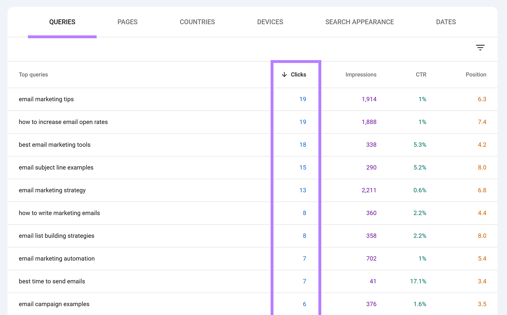Sort results by Impressions
The width and height of the screenshot is (507, 315).
[x=361, y=75]
